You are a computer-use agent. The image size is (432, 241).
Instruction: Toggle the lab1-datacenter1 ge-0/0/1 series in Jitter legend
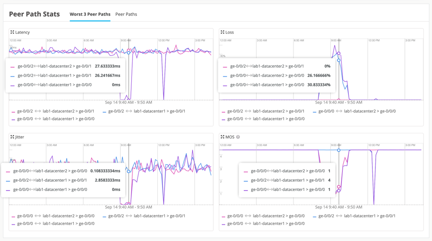click(144, 216)
